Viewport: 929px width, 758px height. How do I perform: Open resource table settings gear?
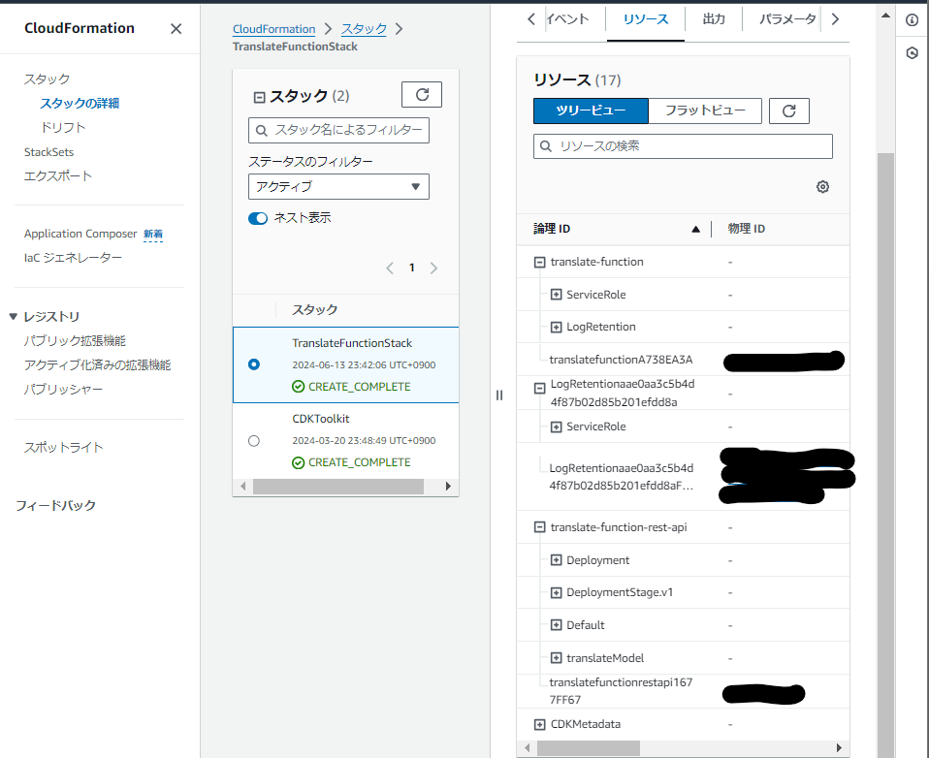pos(822,187)
